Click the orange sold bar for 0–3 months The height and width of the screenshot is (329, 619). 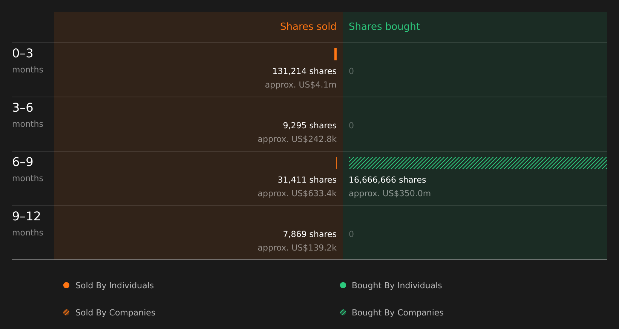336,54
